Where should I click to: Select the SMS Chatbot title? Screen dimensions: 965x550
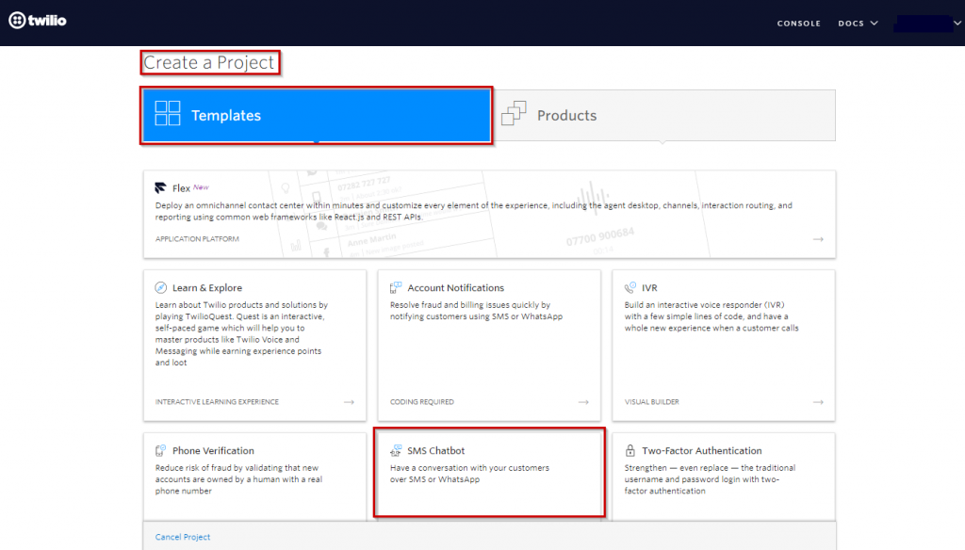[435, 451]
